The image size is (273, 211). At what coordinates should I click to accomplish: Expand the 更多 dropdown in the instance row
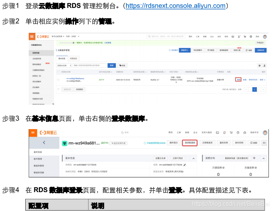(x=262, y=80)
